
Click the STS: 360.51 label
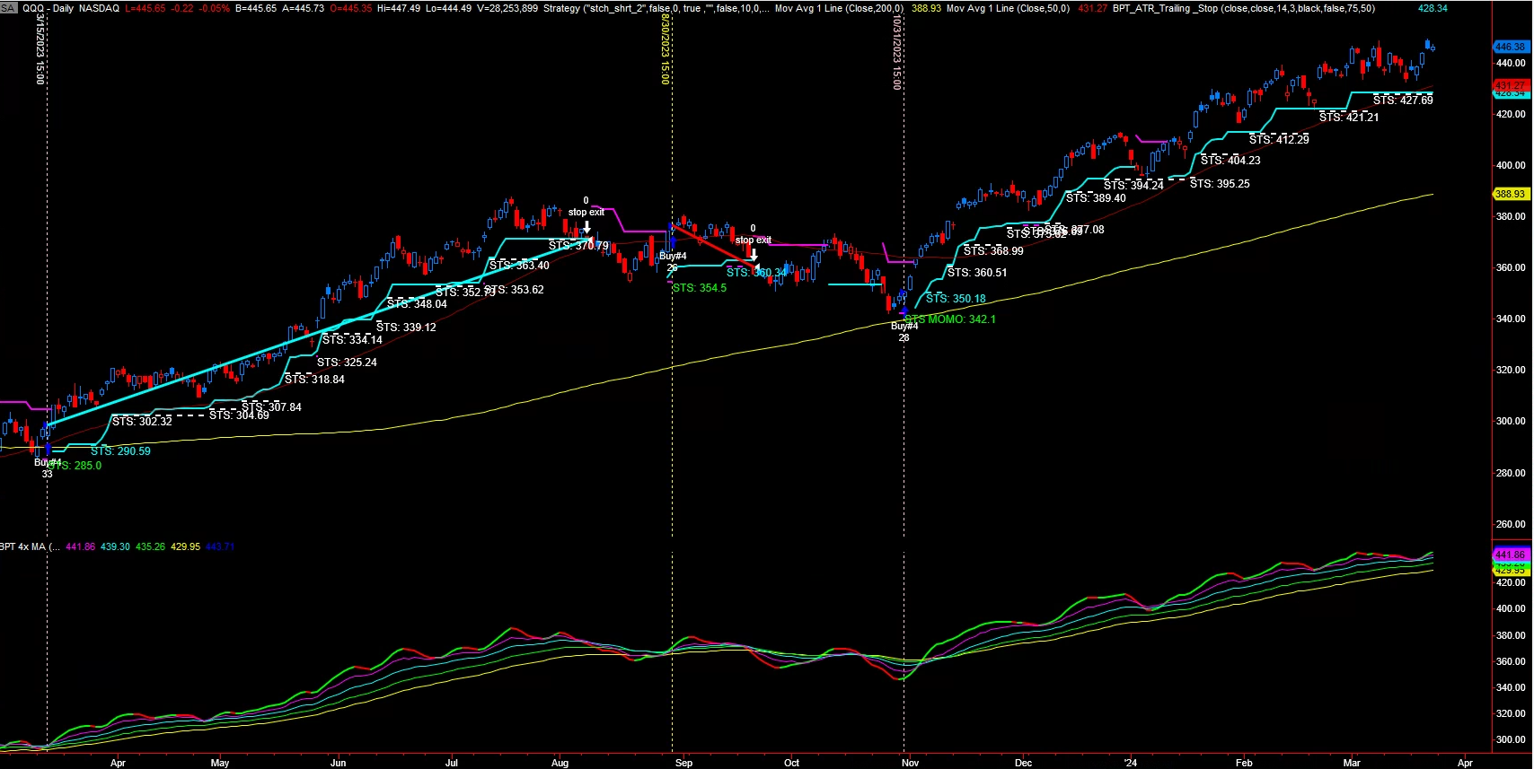click(977, 273)
